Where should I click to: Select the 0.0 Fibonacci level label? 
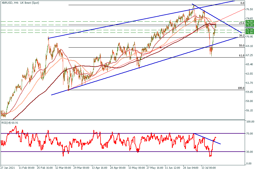click(242, 3)
